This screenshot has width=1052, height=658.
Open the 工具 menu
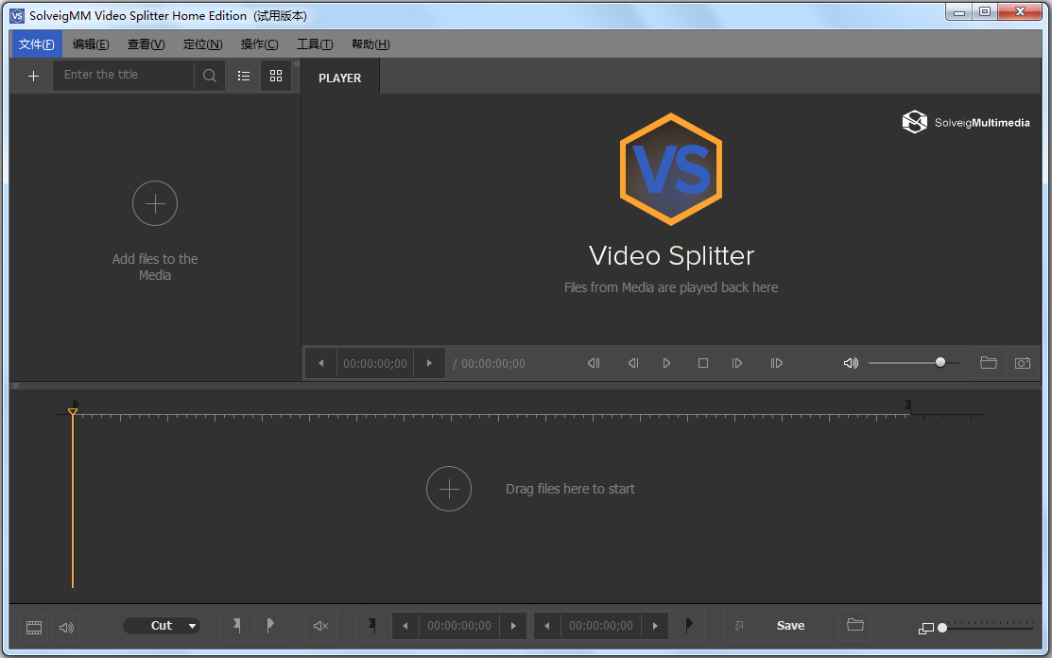pos(315,43)
